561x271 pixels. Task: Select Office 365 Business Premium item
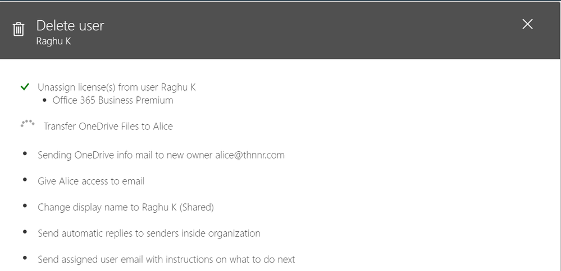click(x=113, y=100)
